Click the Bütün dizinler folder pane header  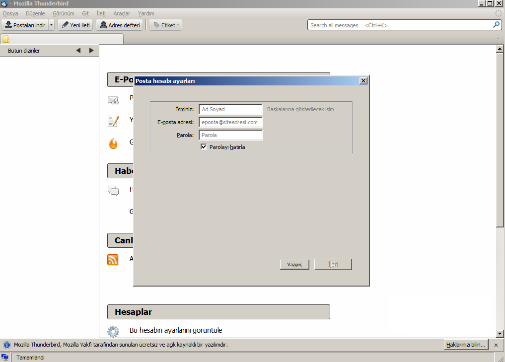pyautogui.click(x=24, y=51)
